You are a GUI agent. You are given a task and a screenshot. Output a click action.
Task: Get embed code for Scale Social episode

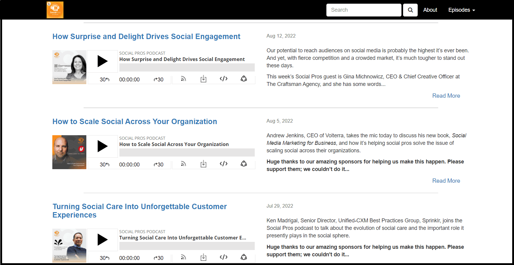(x=223, y=164)
